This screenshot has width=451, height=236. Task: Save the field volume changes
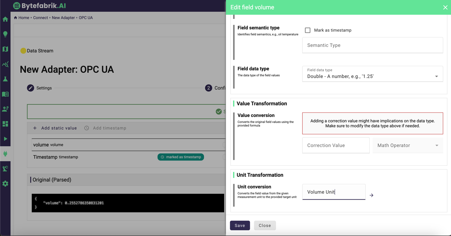tap(240, 226)
